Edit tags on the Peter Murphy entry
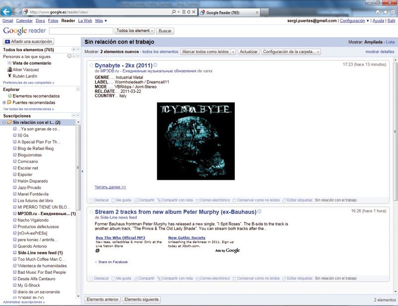Screen dimensions: 398x306 pyautogui.click(x=298, y=278)
